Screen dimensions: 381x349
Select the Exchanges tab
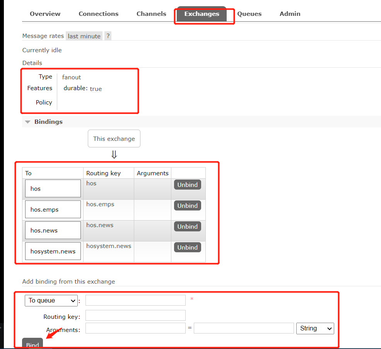point(202,14)
